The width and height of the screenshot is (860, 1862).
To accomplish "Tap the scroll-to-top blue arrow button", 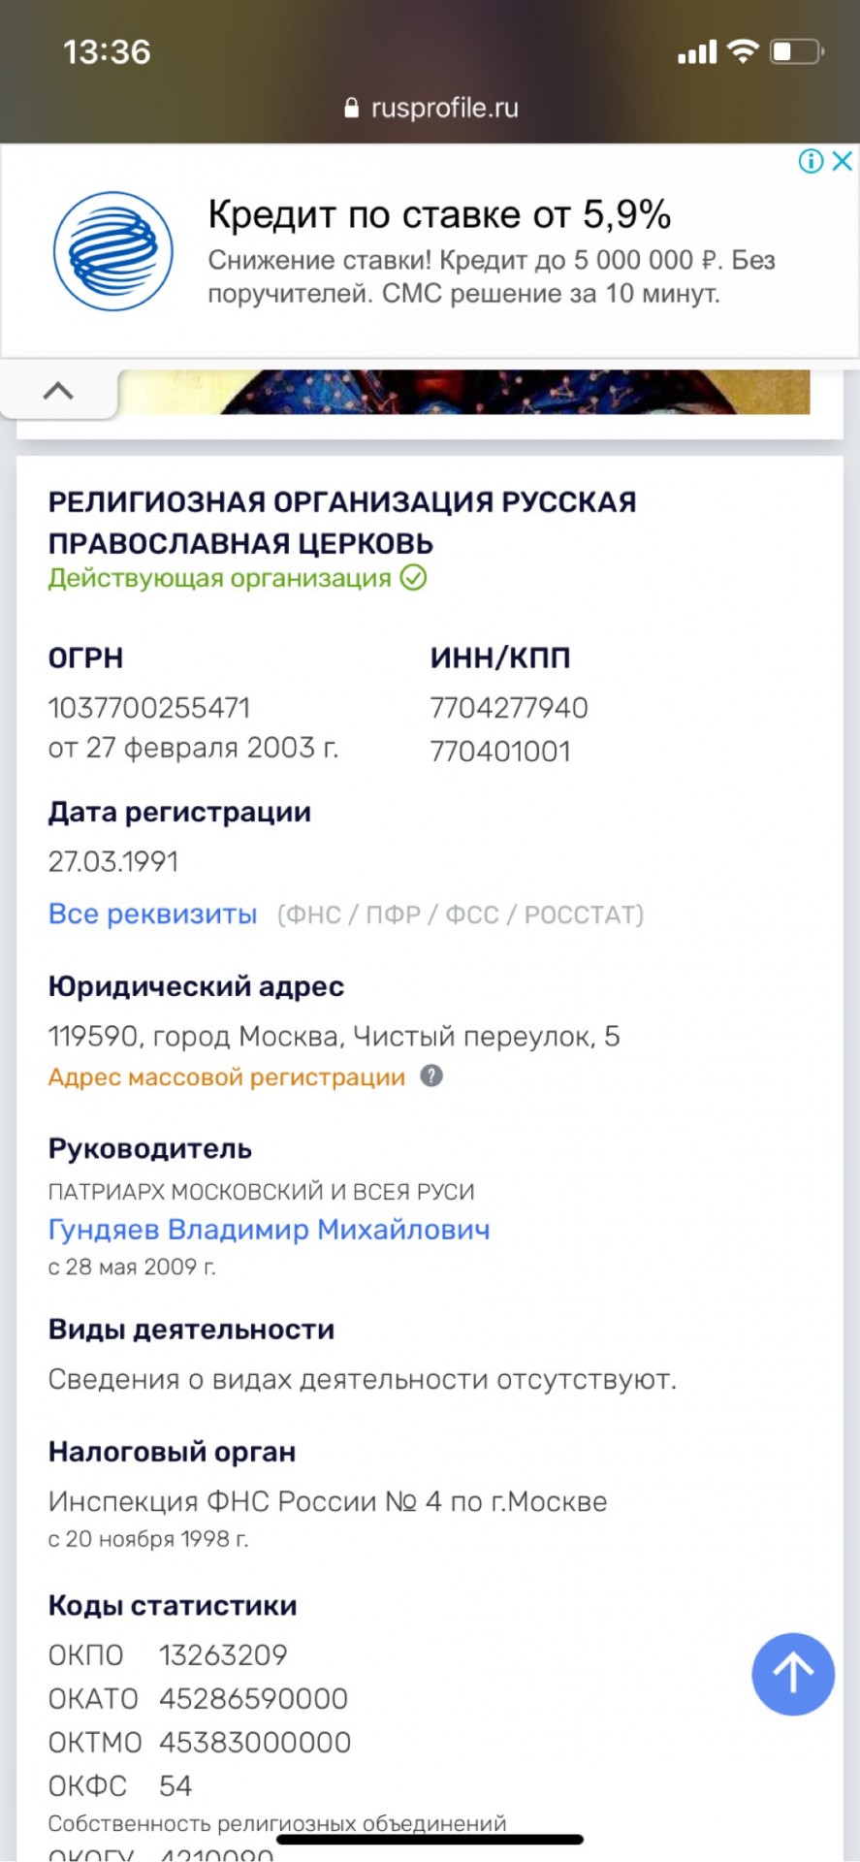I will pos(792,1674).
